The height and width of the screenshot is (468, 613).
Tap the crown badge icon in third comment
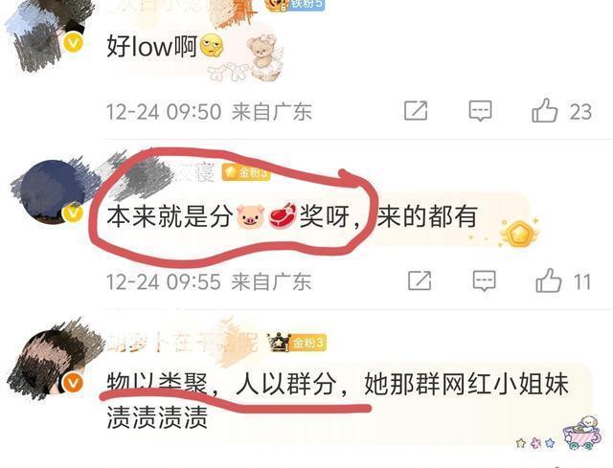click(278, 343)
